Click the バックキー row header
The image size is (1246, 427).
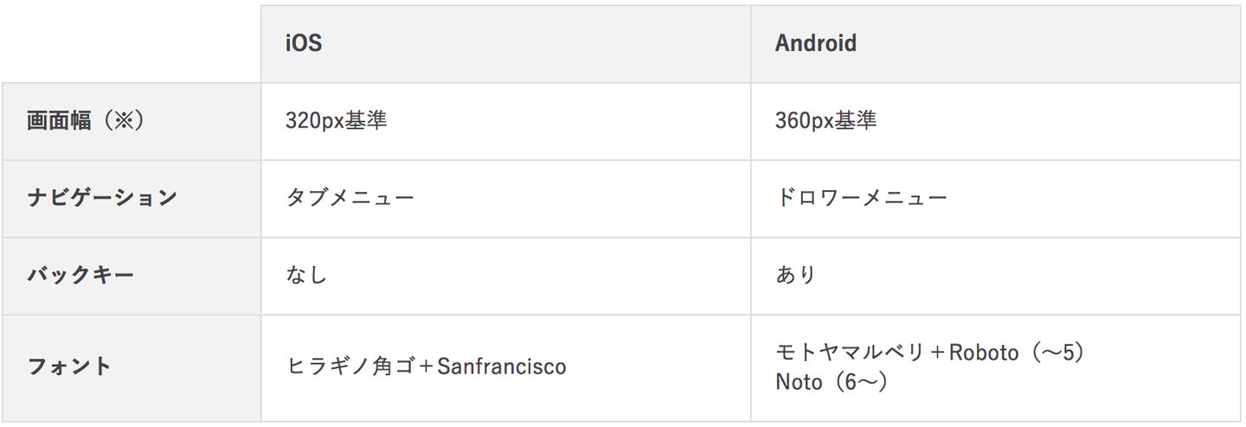[80, 275]
